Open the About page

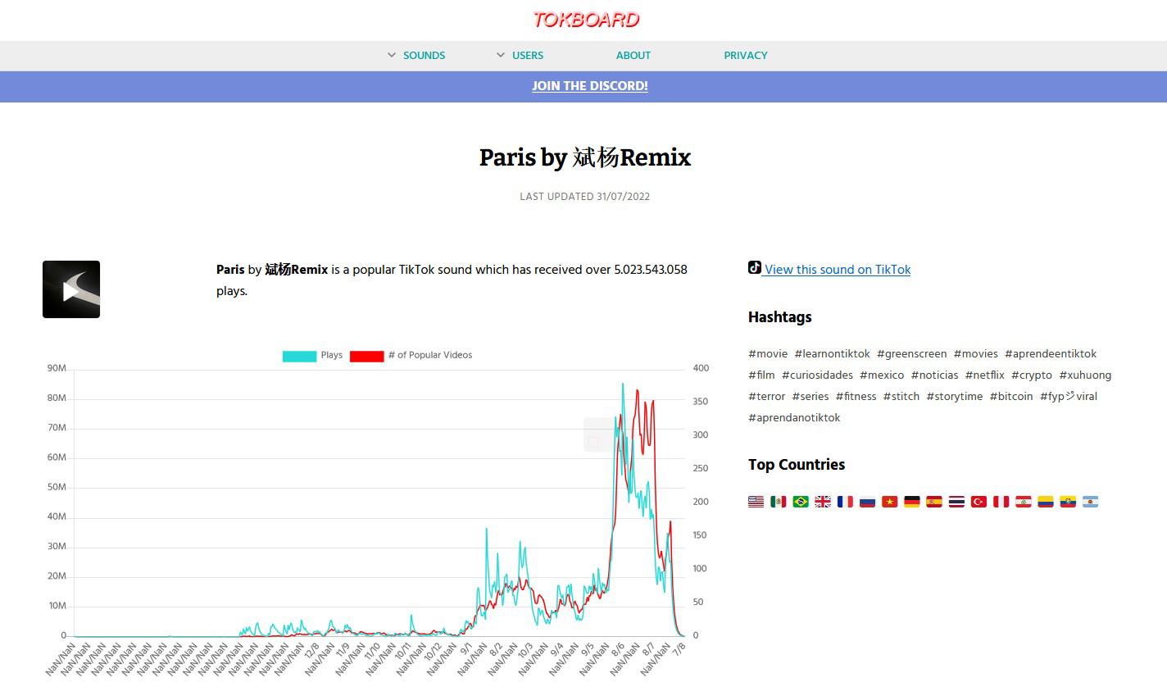633,56
